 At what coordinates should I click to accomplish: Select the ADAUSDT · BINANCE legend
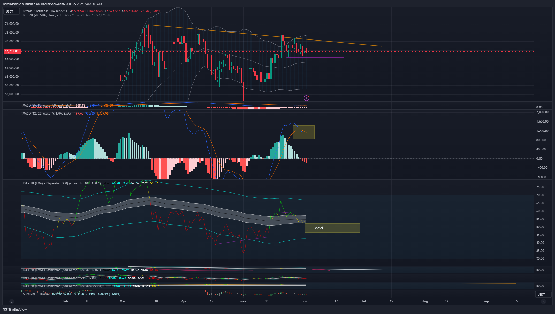click(36, 294)
